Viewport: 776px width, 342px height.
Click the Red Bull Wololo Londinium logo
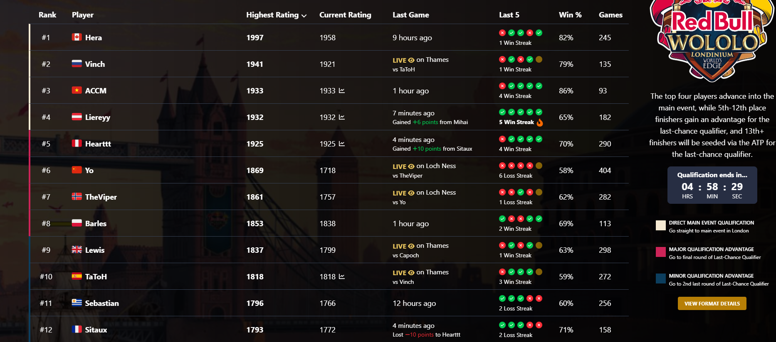[712, 40]
